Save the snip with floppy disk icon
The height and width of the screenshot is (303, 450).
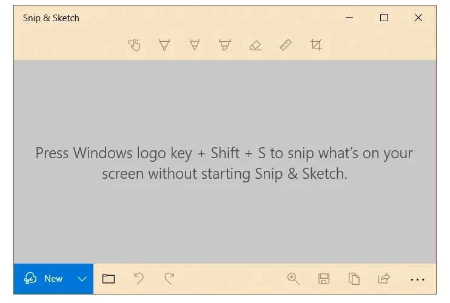click(x=324, y=279)
